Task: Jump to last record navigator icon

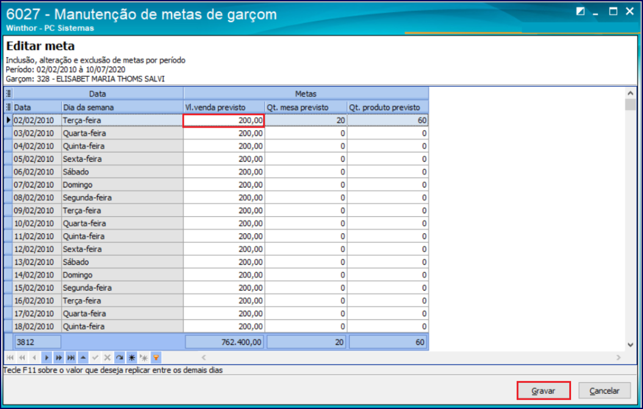Action: [71, 358]
